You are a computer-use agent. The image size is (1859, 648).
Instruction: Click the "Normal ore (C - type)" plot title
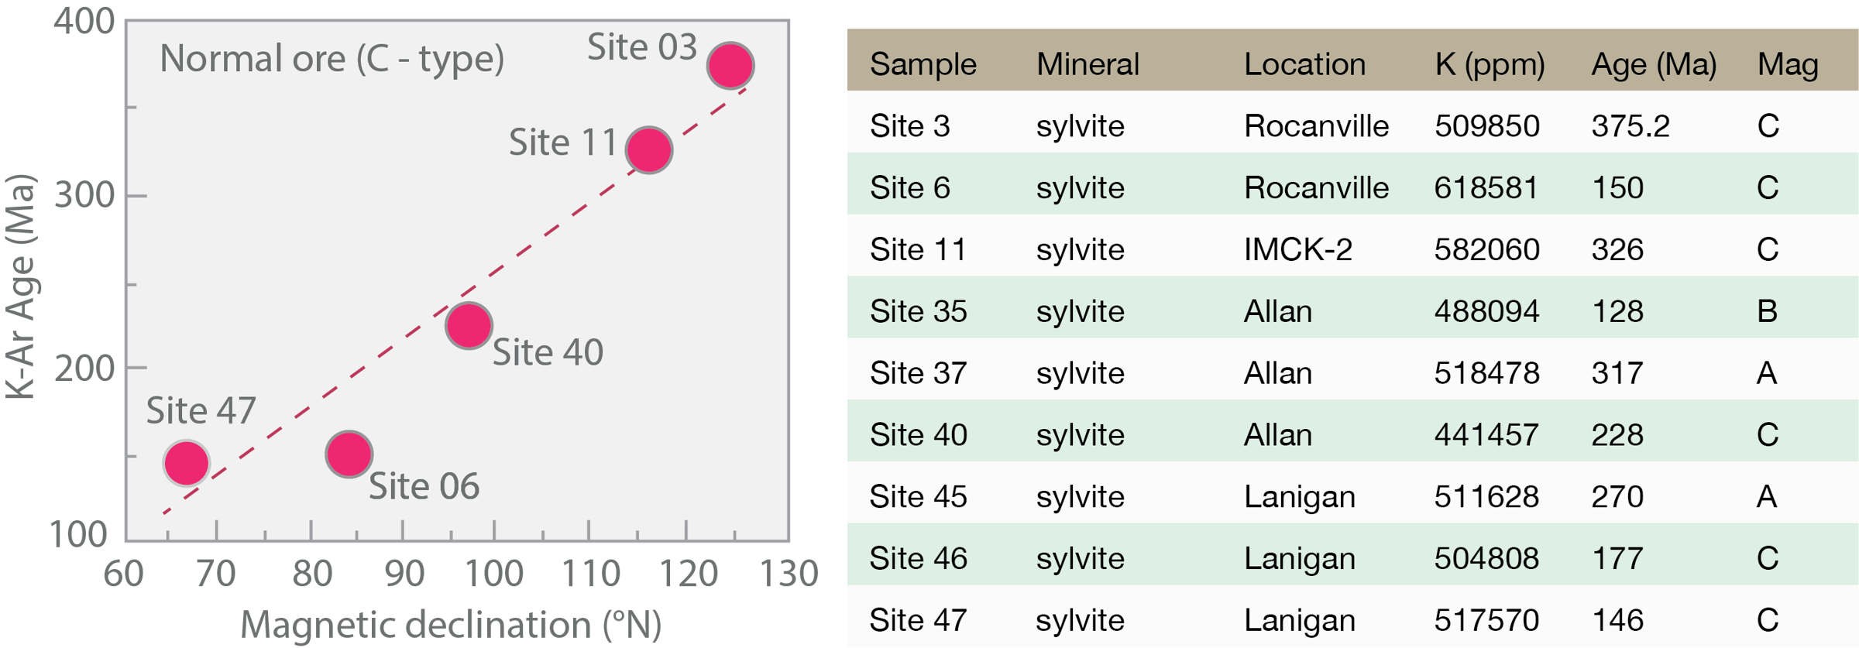pyautogui.click(x=332, y=59)
